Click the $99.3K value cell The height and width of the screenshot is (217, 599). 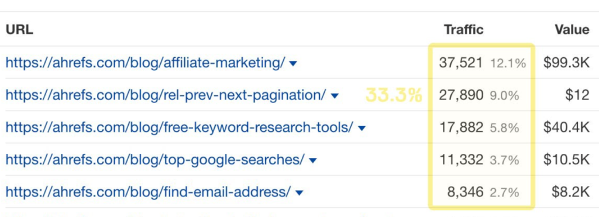pos(567,63)
